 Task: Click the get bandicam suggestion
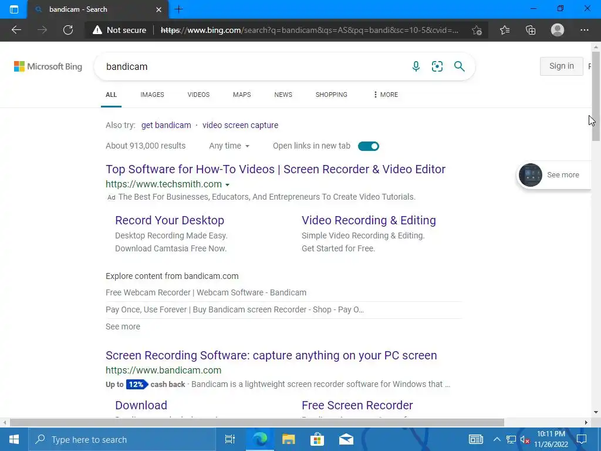pyautogui.click(x=166, y=125)
